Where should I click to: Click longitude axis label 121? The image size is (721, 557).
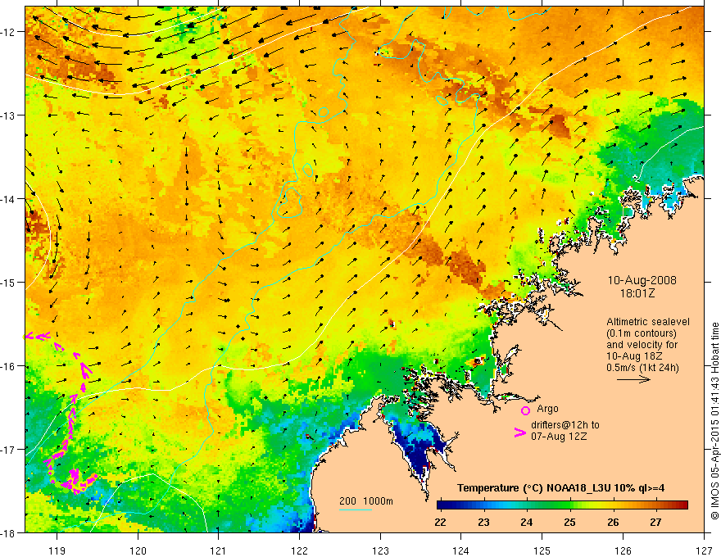(x=219, y=550)
